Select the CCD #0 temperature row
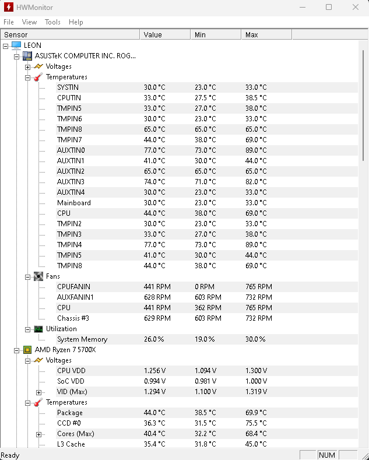 click(207, 423)
